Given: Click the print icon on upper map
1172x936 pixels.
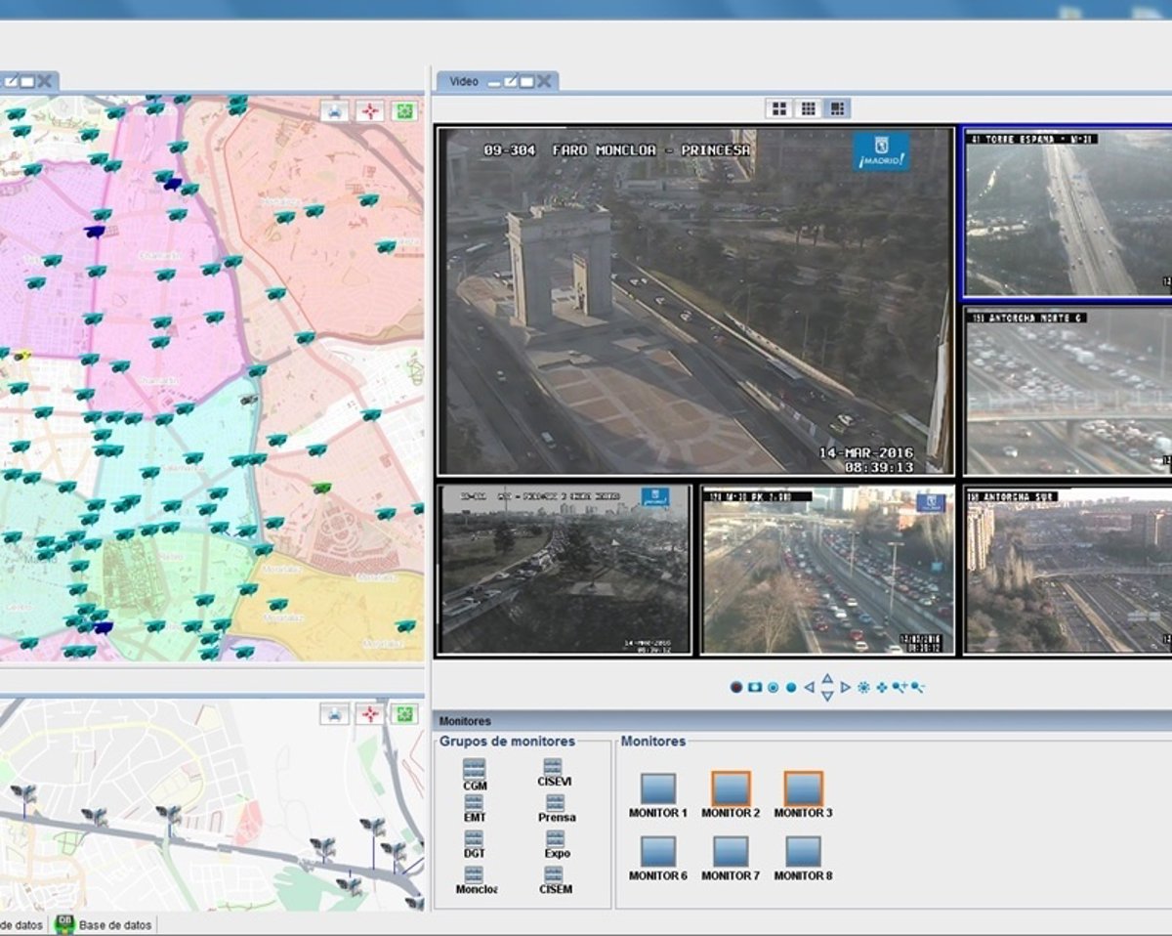Looking at the screenshot, I should pyautogui.click(x=336, y=111).
